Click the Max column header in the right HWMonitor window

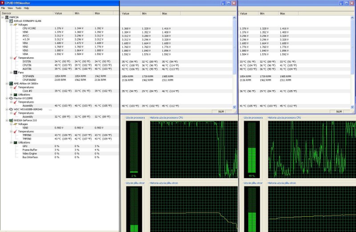coord(288,13)
